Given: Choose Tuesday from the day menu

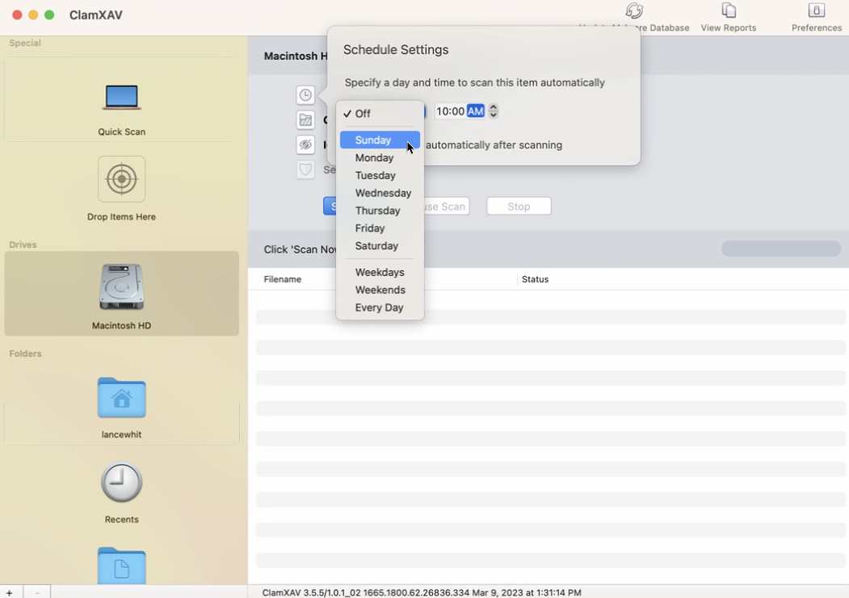Looking at the screenshot, I should [380, 176].
